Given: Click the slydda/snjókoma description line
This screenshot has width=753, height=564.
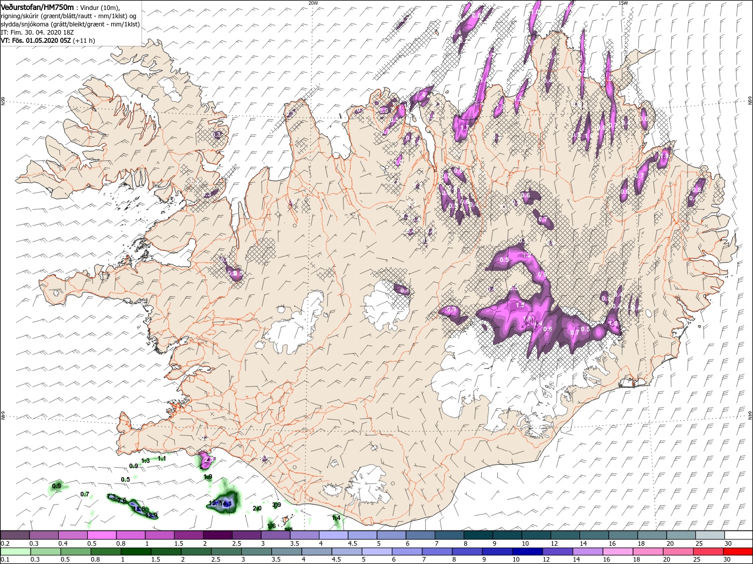Looking at the screenshot, I should 70,24.
